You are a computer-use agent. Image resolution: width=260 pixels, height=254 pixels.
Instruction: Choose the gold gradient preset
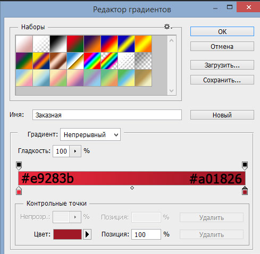(x=144, y=78)
